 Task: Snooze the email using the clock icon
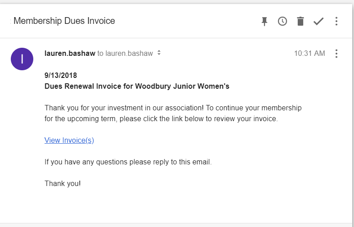point(282,21)
